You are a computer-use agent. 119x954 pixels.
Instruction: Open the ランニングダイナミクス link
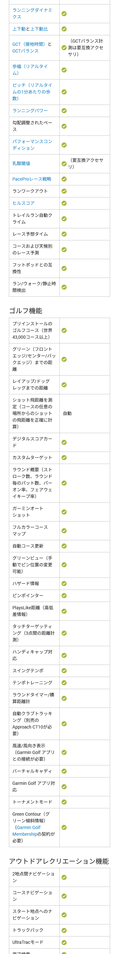point(32,13)
